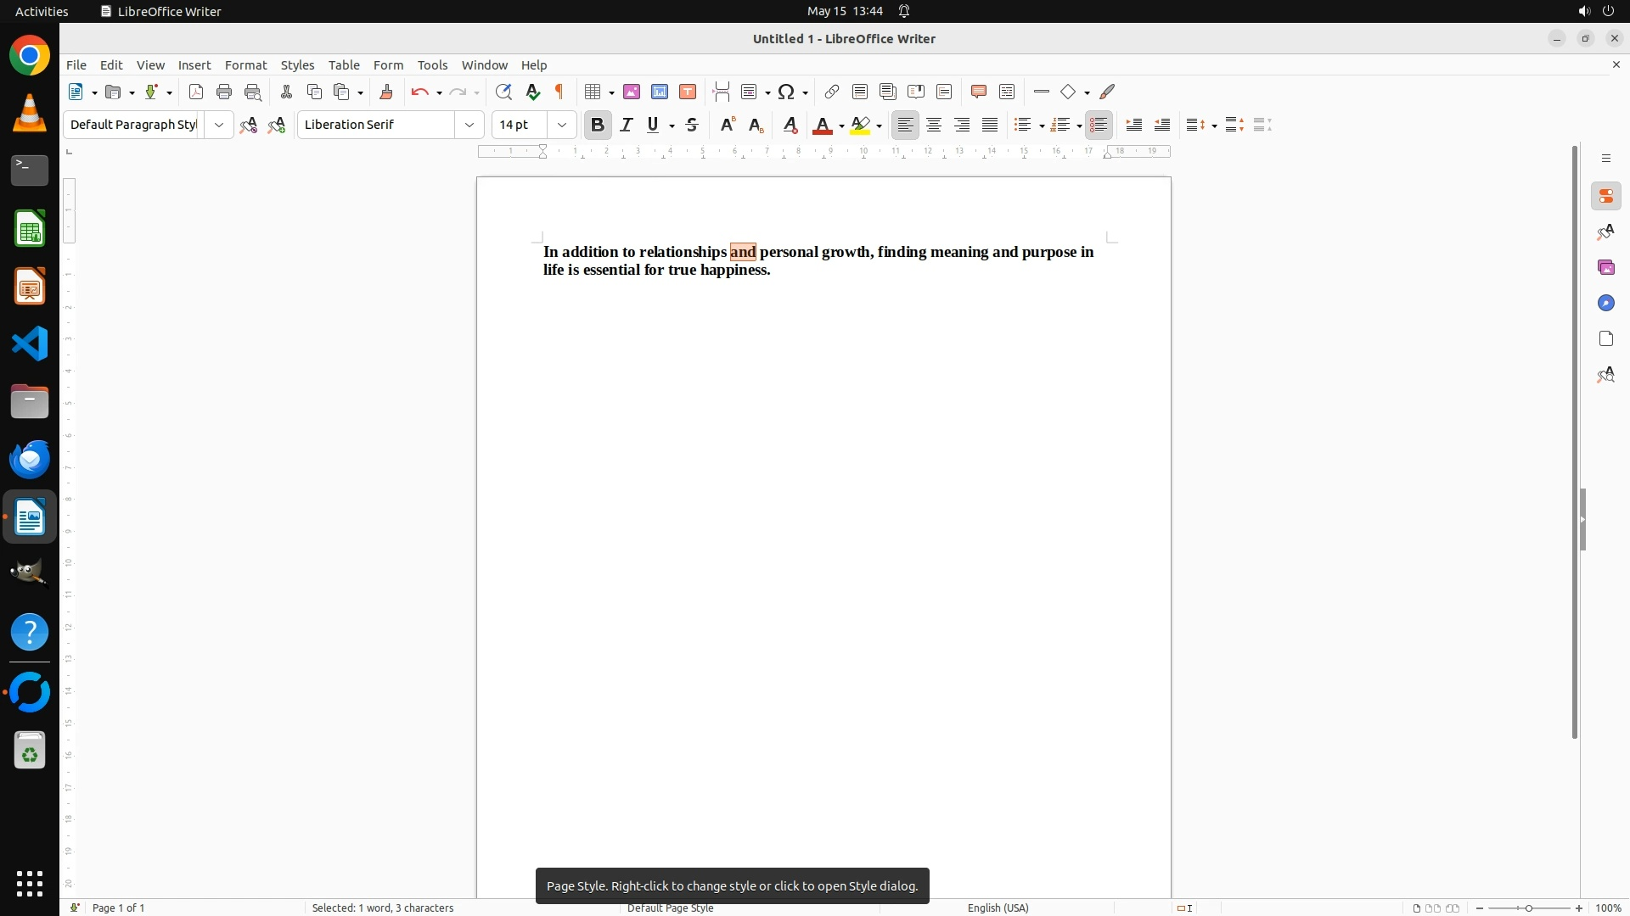Open the Find & Replace icon

[503, 92]
